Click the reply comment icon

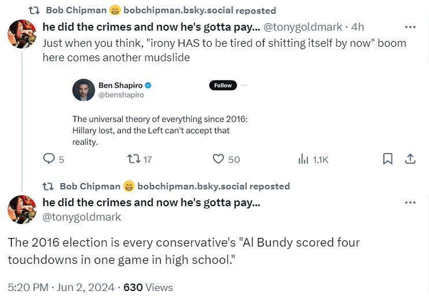coord(49,159)
